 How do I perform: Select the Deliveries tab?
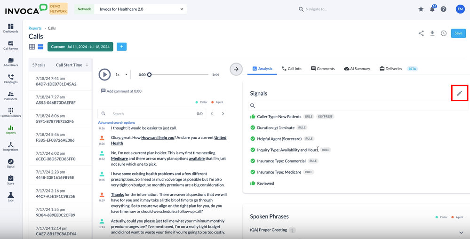click(x=391, y=69)
